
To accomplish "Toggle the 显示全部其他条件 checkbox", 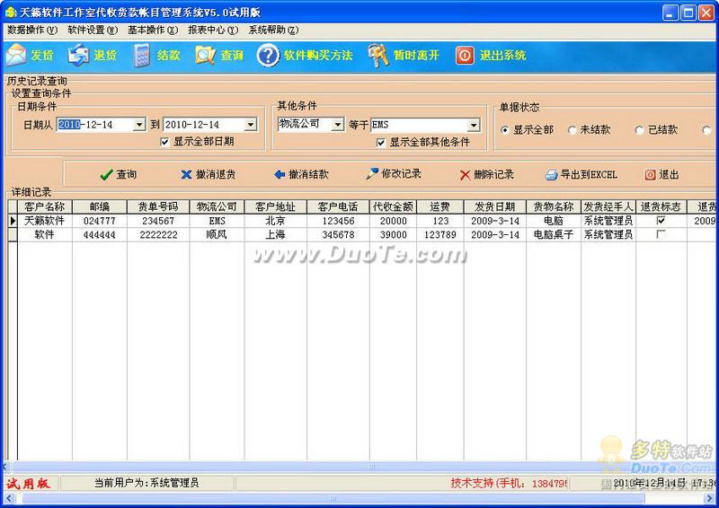I will point(381,142).
